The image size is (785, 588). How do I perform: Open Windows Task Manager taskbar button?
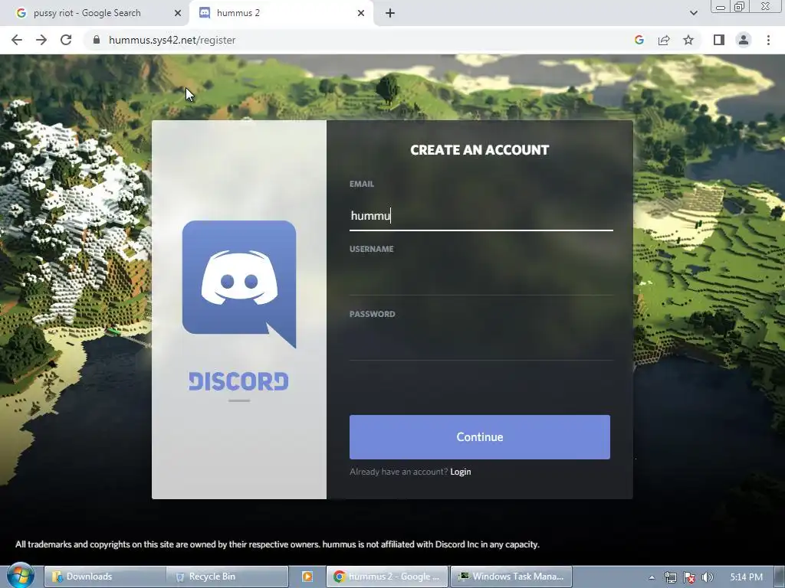coord(511,577)
